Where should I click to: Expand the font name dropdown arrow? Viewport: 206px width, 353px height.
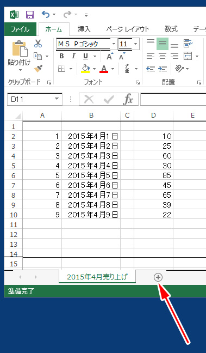tap(114, 44)
